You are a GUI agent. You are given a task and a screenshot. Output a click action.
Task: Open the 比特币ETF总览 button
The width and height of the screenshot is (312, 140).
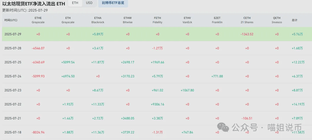click(x=113, y=3)
